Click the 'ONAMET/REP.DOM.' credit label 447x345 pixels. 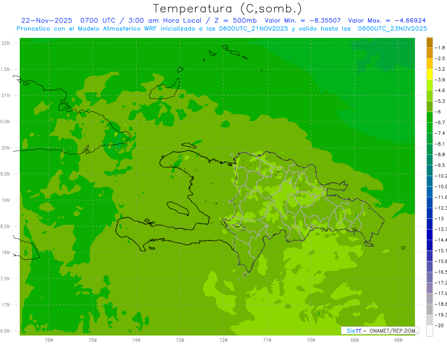pos(393,330)
